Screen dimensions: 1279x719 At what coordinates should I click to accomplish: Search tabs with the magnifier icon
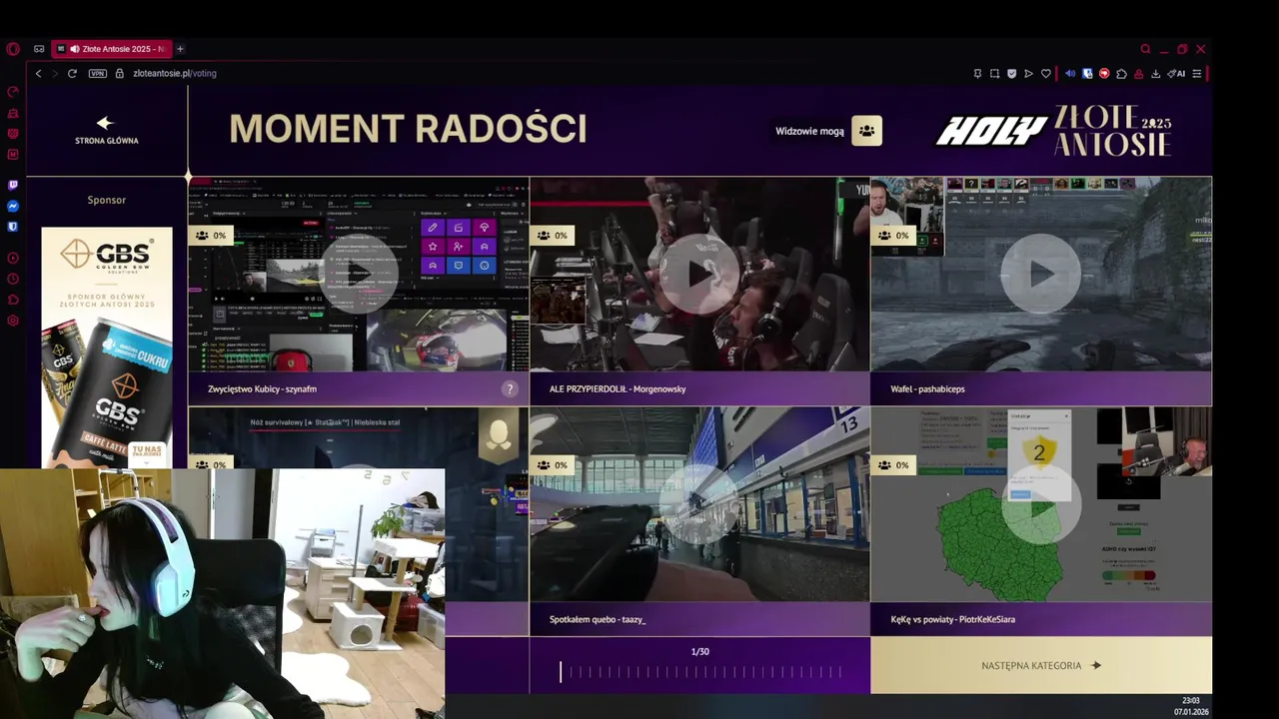pos(1145,49)
